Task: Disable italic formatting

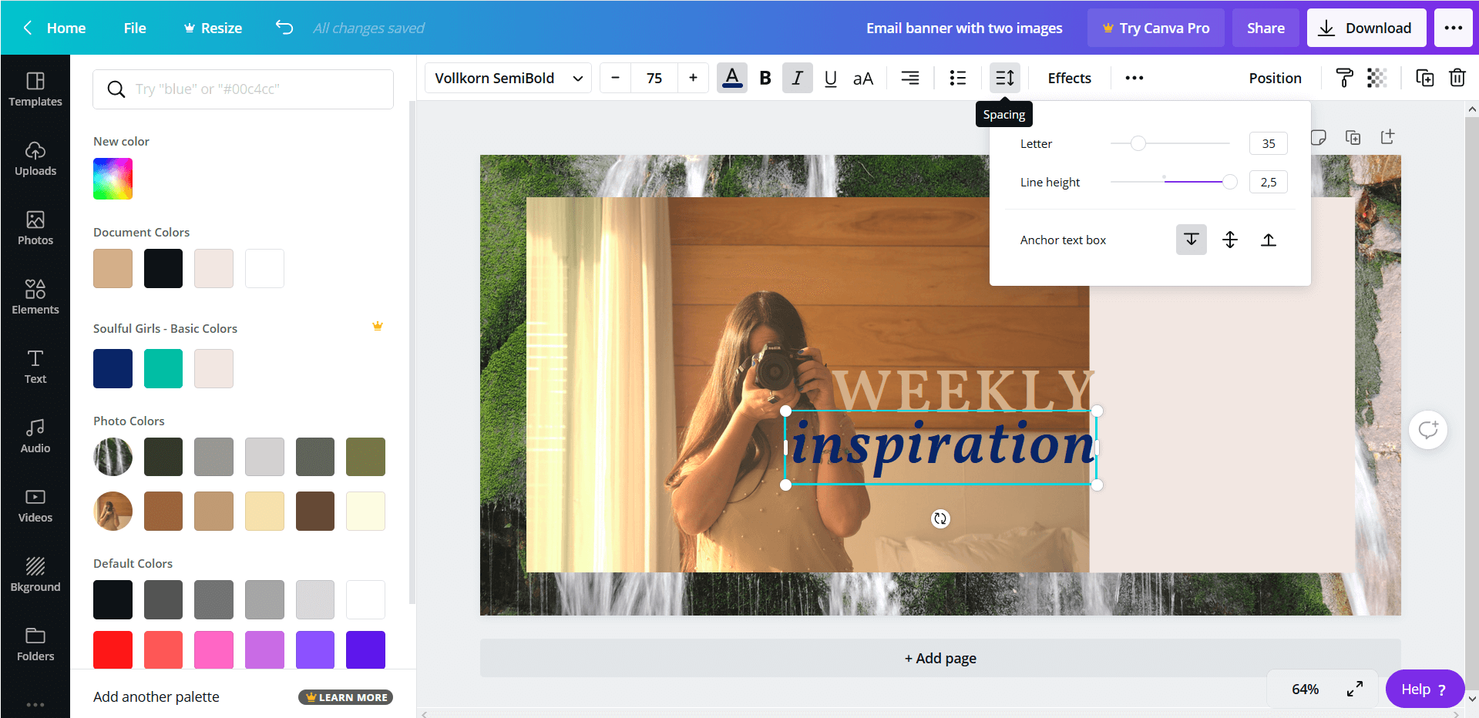Action: [x=798, y=77]
